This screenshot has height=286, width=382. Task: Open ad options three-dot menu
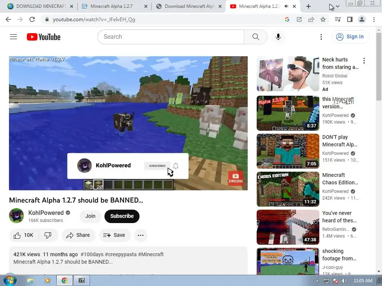364,61
